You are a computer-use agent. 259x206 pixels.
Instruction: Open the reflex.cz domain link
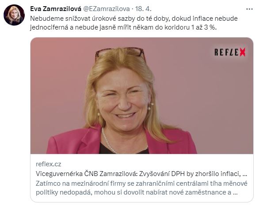(49, 164)
